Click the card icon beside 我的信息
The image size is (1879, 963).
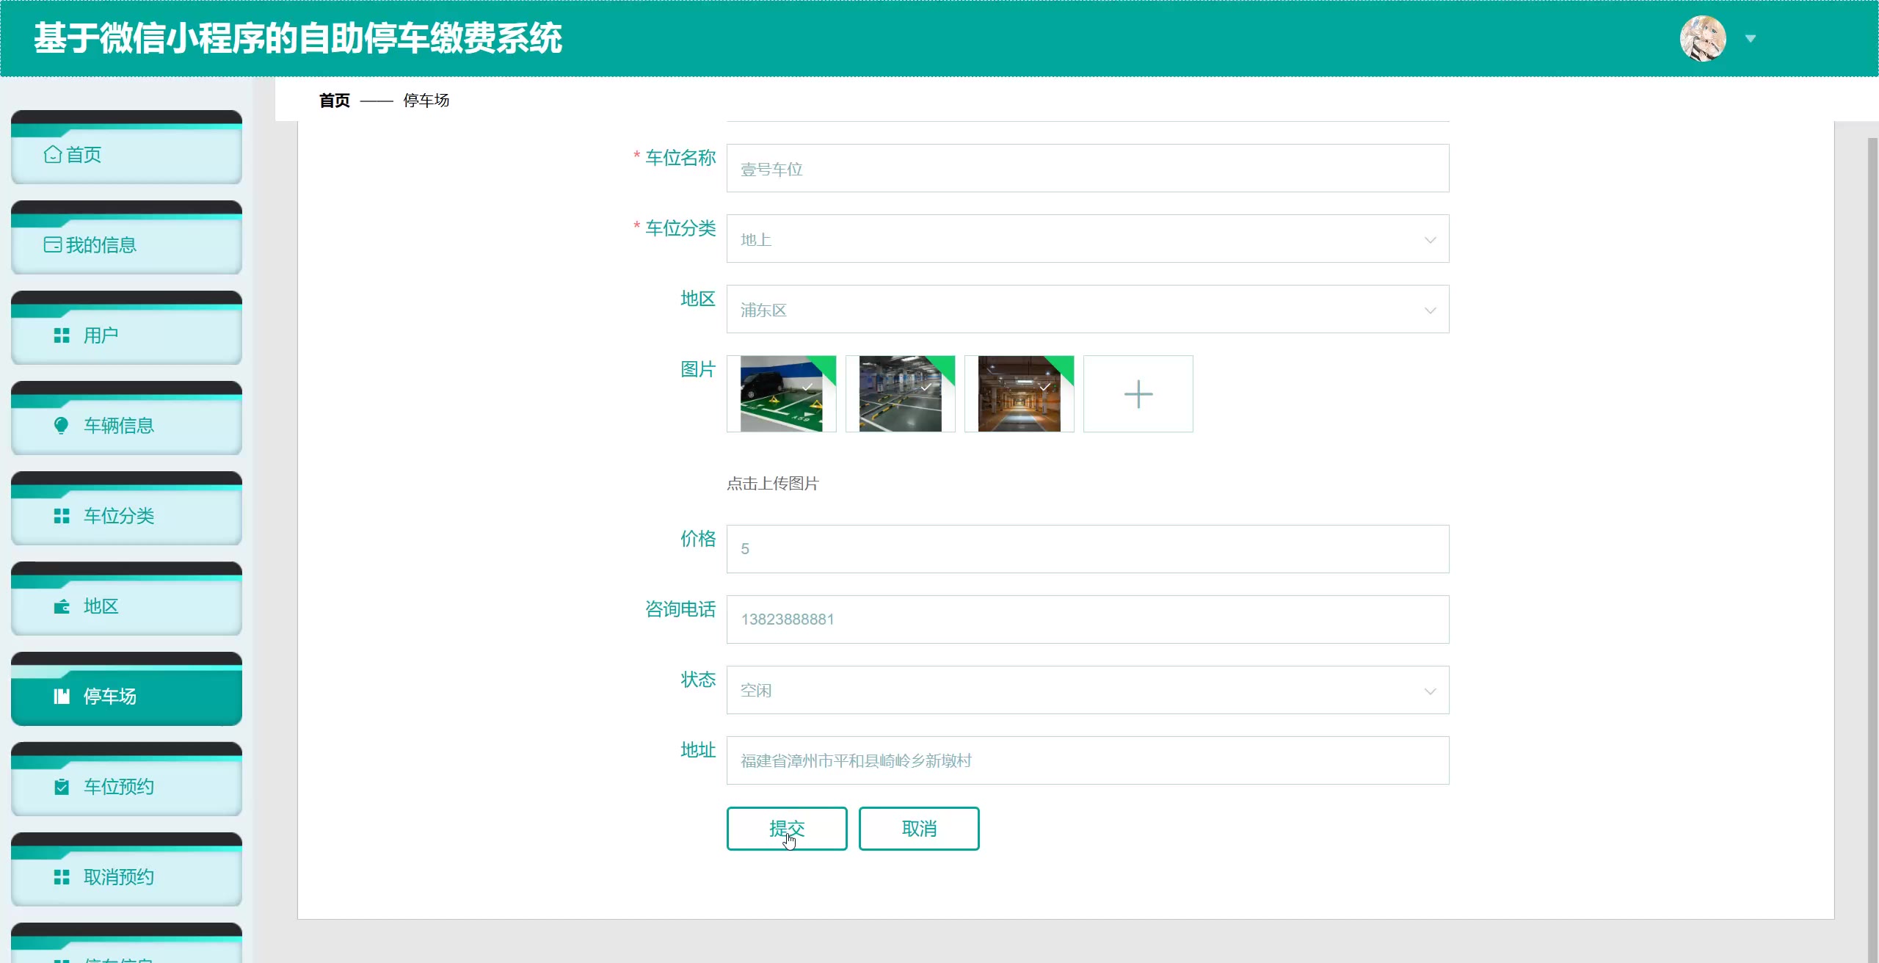click(x=53, y=244)
